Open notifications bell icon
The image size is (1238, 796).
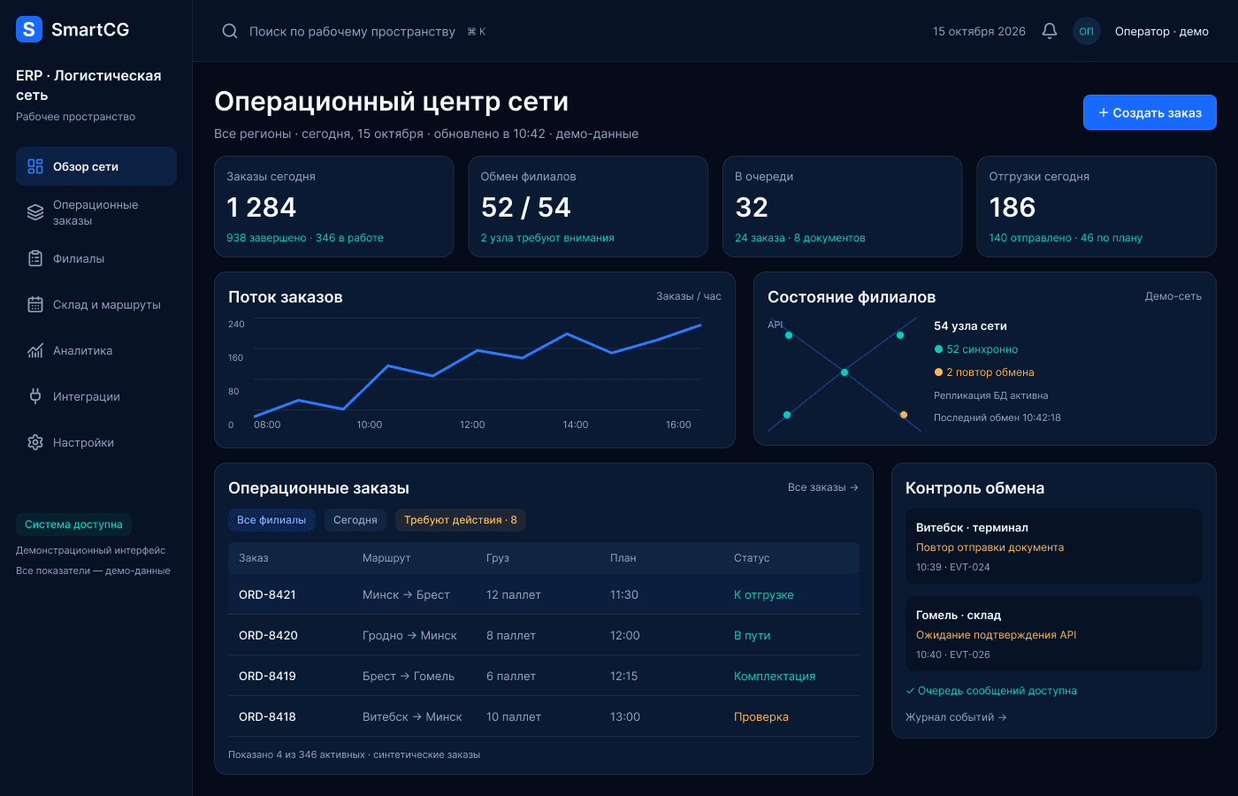[1050, 31]
